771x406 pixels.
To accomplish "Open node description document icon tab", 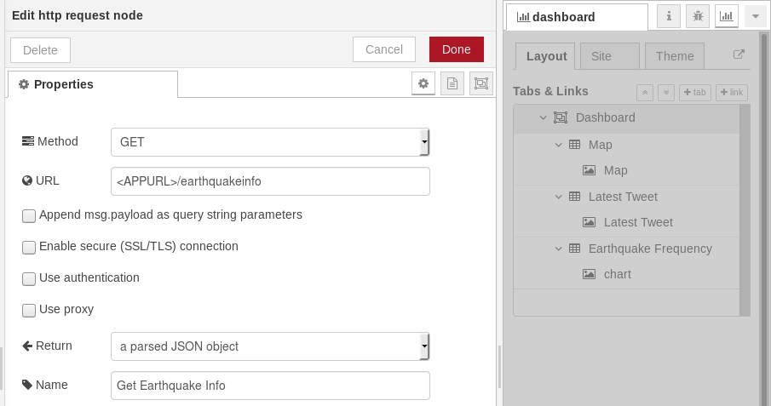I will (452, 83).
